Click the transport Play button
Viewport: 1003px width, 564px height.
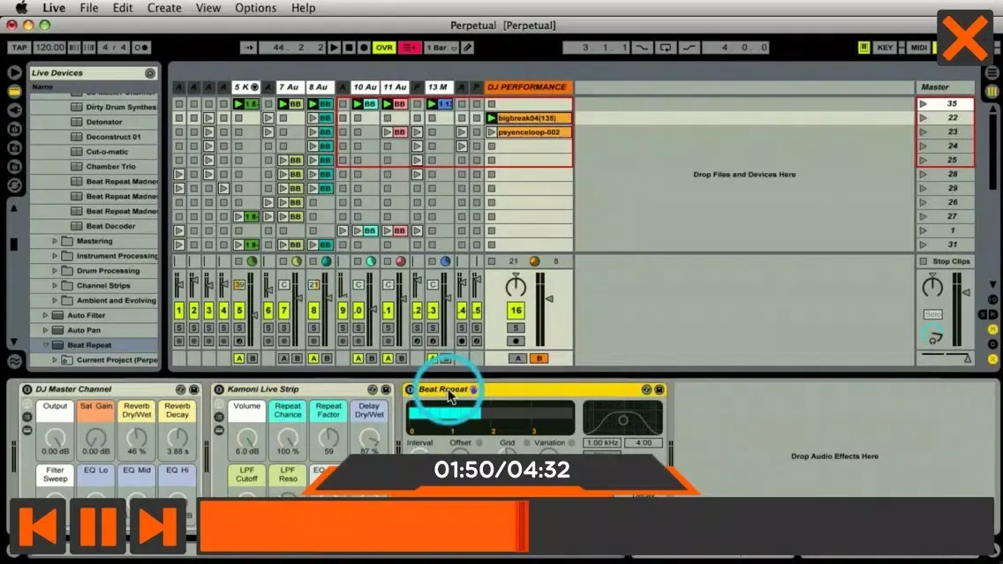334,48
